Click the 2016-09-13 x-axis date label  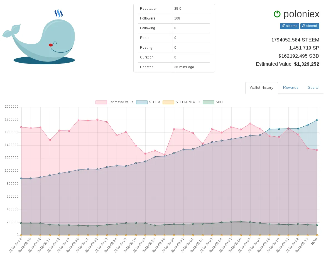point(302,245)
